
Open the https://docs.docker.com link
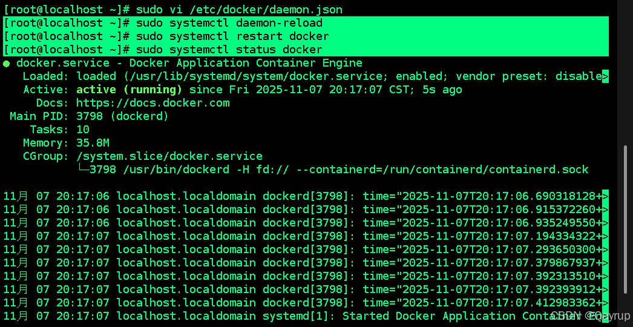tap(153, 103)
